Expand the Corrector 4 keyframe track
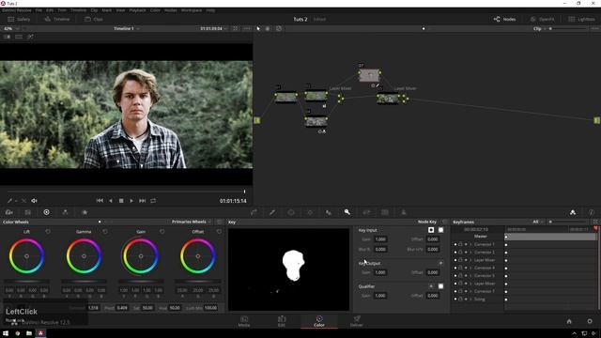Screen dimensions: 601x338 pyautogui.click(x=470, y=268)
